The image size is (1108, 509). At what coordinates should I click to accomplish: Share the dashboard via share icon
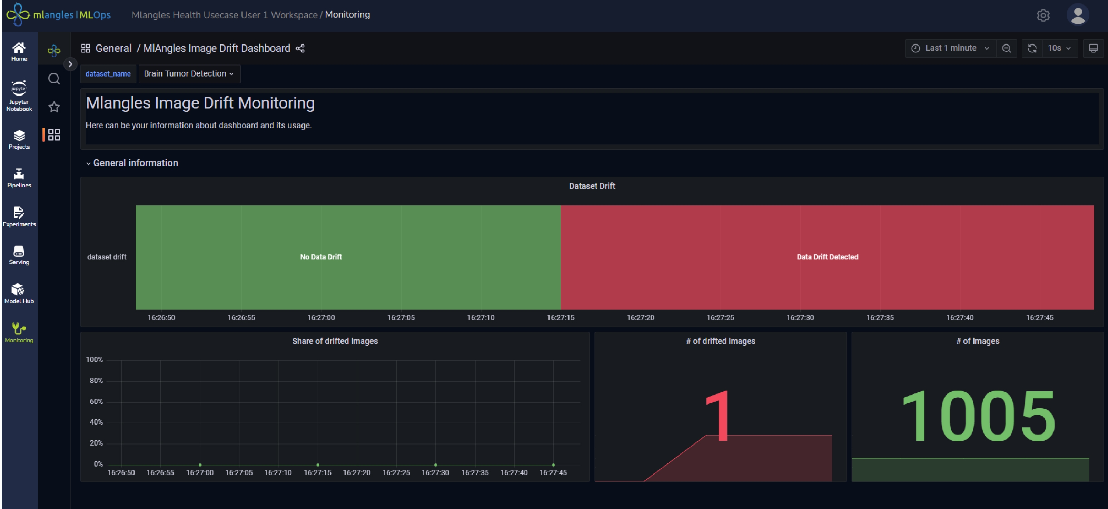pos(300,48)
